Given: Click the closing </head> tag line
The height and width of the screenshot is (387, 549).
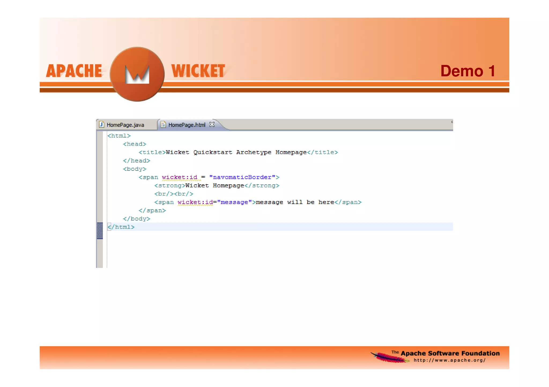Looking at the screenshot, I should point(136,161).
